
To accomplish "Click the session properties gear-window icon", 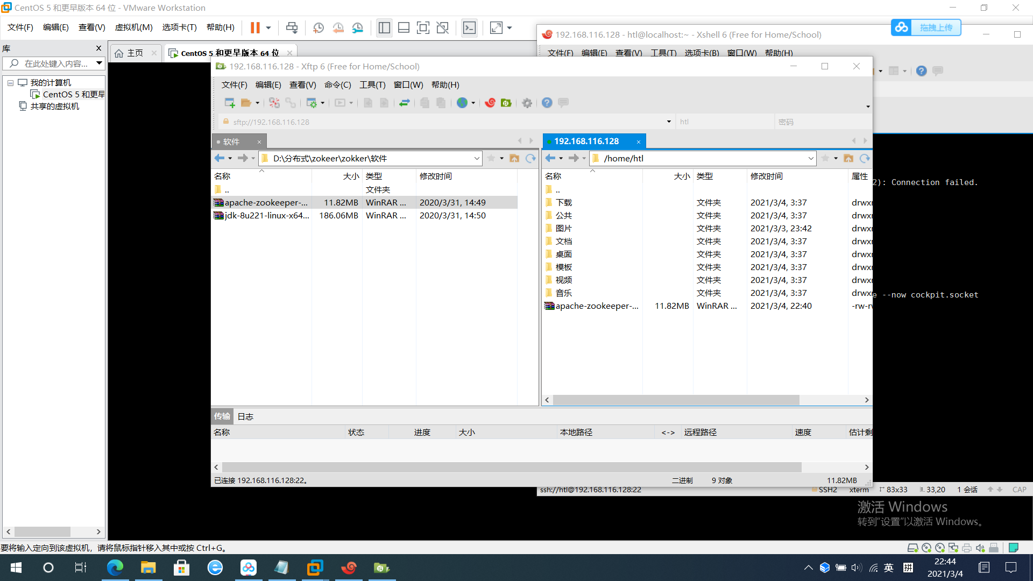I will pyautogui.click(x=312, y=103).
